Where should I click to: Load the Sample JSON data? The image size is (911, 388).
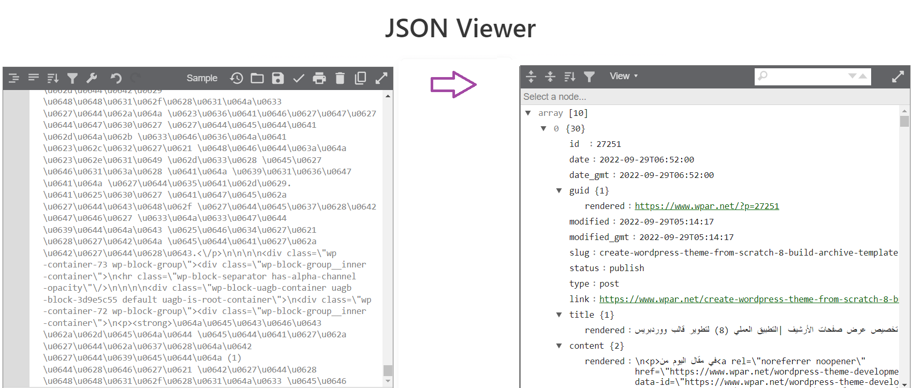202,78
